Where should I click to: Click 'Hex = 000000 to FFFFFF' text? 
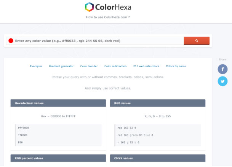(58, 116)
